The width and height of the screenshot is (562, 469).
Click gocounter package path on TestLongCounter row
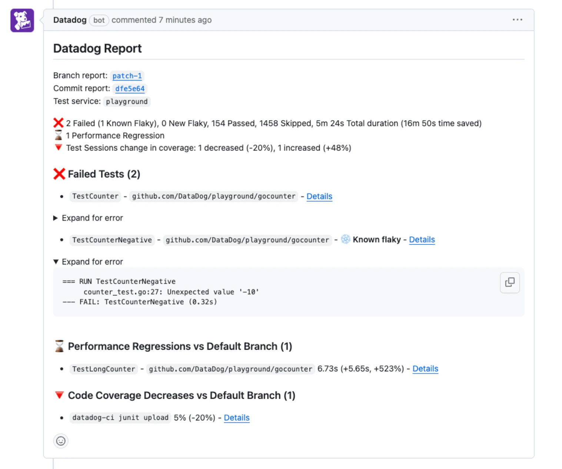pyautogui.click(x=230, y=369)
